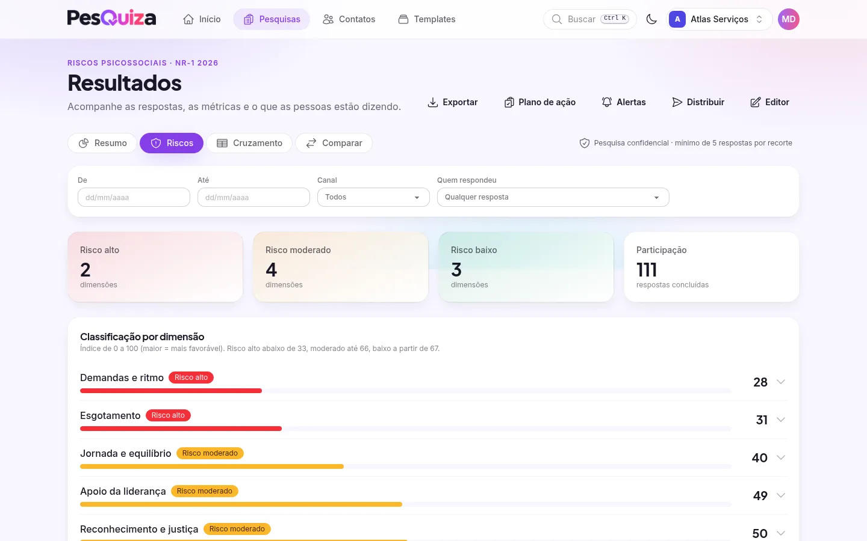Click the Demandas e ritmo progress bar
This screenshot has width=867, height=541.
[406, 391]
